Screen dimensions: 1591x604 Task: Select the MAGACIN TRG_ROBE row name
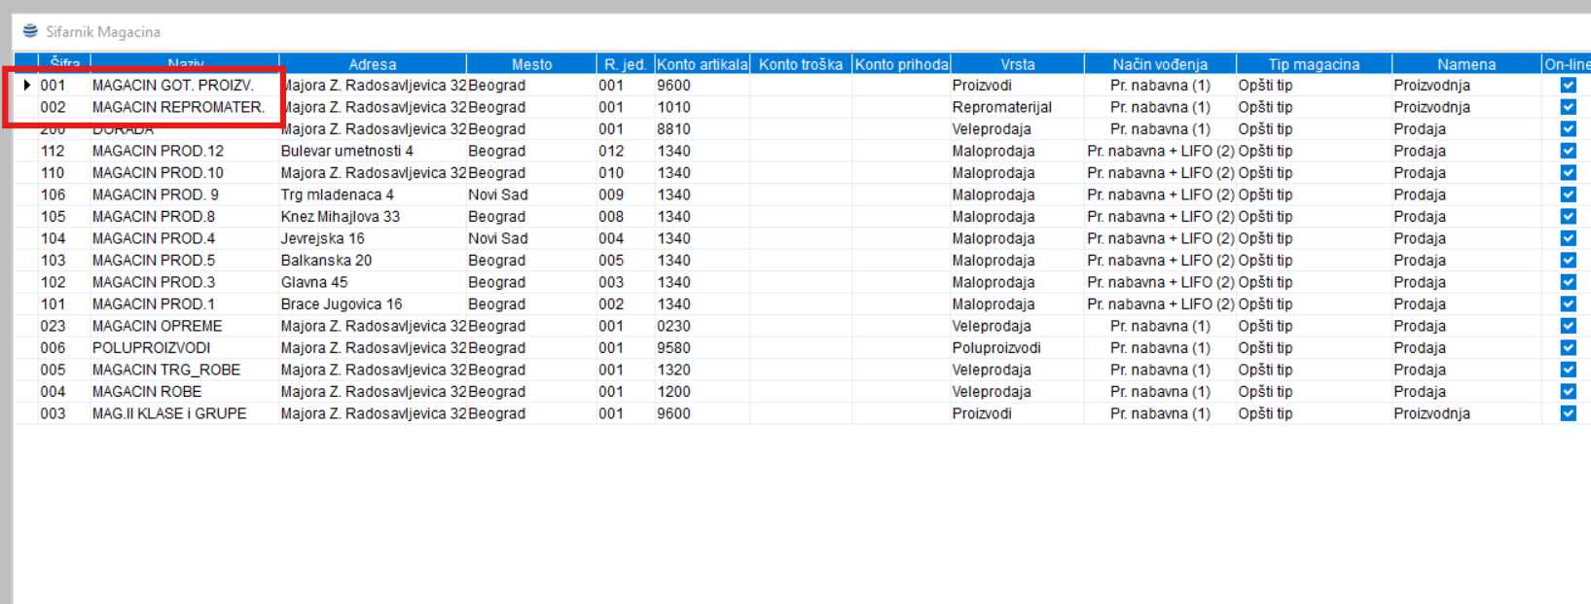pyautogui.click(x=166, y=370)
